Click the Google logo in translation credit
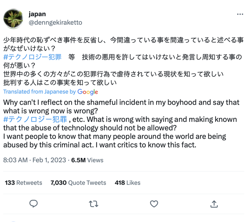This screenshot has height=222, width=250. [88, 92]
